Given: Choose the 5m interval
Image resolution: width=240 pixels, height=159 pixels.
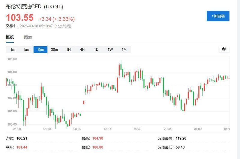Looking at the screenshot, I should (x=27, y=50).
